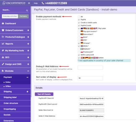Image resolution: width=136 pixels, height=122 pixels.
Task: Enable the Bancontact payment checkbox
Action: click(79, 34)
